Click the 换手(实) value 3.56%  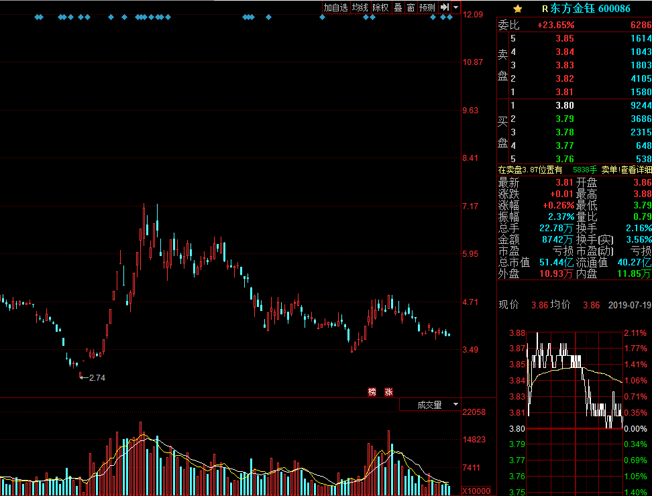point(639,239)
